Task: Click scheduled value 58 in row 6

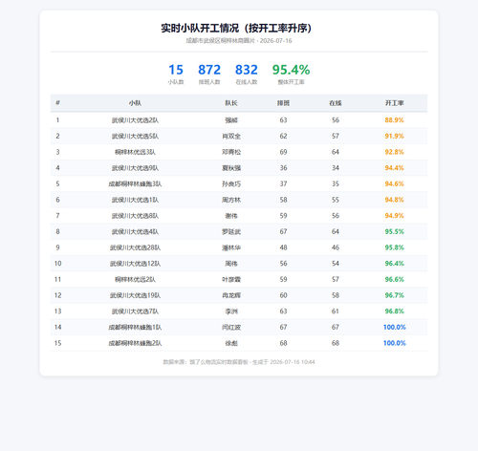Action: pyautogui.click(x=283, y=200)
